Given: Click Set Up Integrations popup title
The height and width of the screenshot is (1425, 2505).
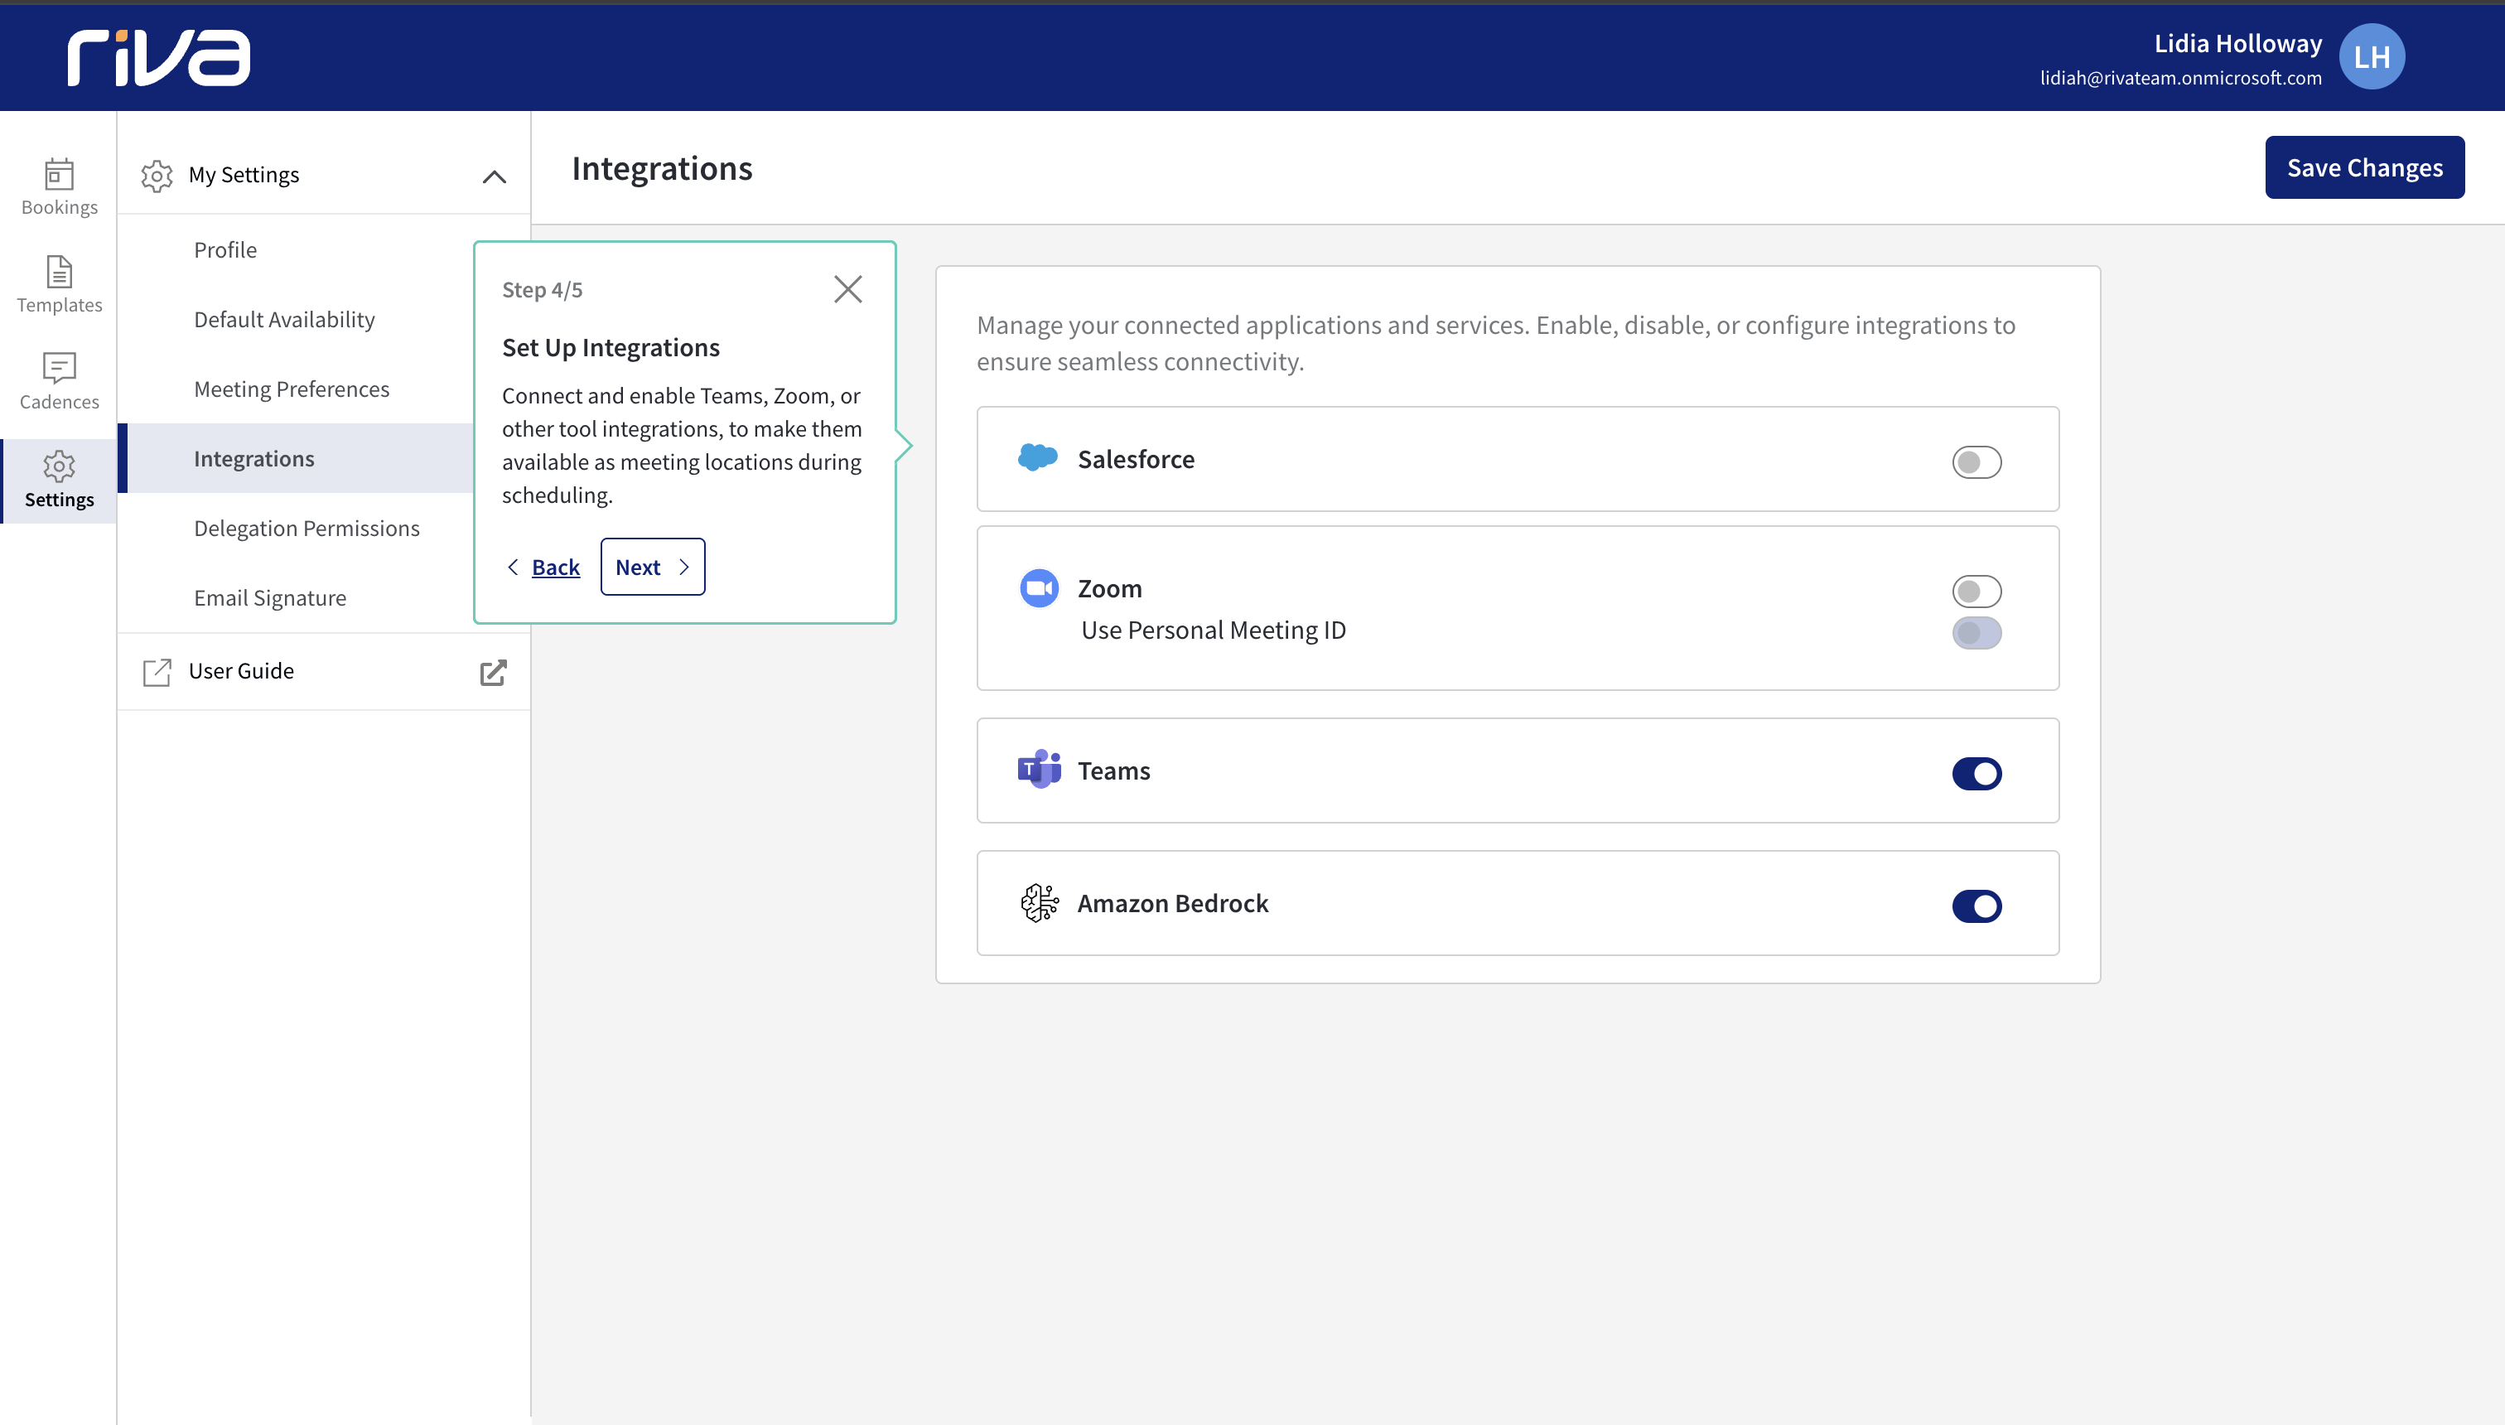Looking at the screenshot, I should (611, 347).
